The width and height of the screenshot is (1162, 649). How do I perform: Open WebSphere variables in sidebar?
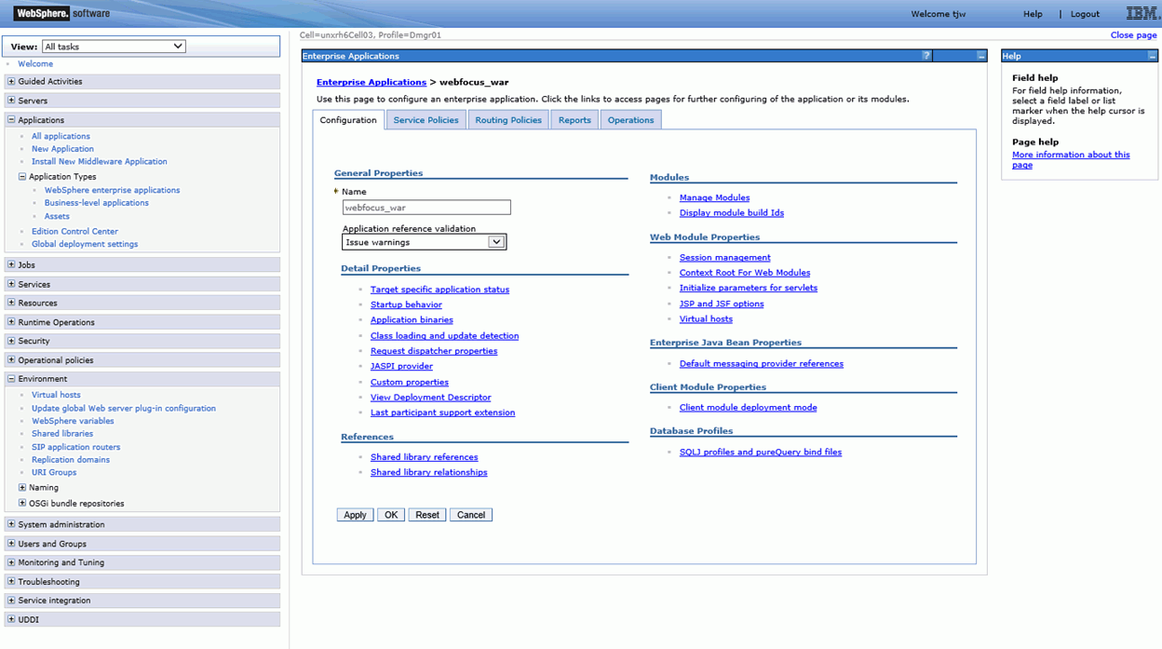tap(73, 421)
